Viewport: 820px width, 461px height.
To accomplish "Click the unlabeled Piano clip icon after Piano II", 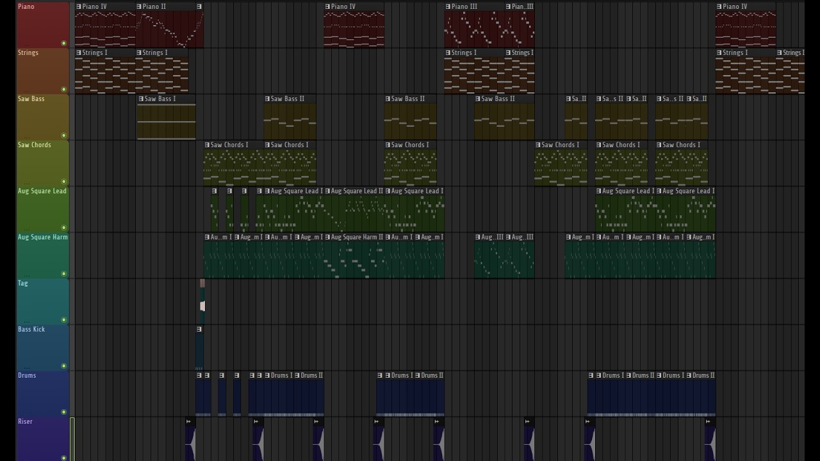I will pos(199,6).
